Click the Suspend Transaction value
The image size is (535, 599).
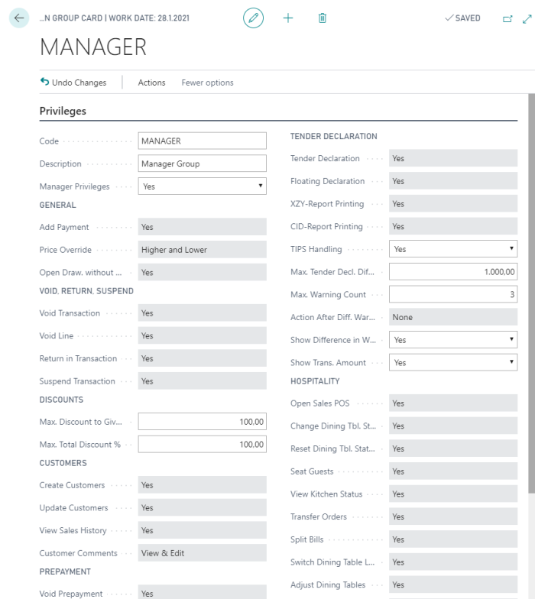(x=202, y=380)
